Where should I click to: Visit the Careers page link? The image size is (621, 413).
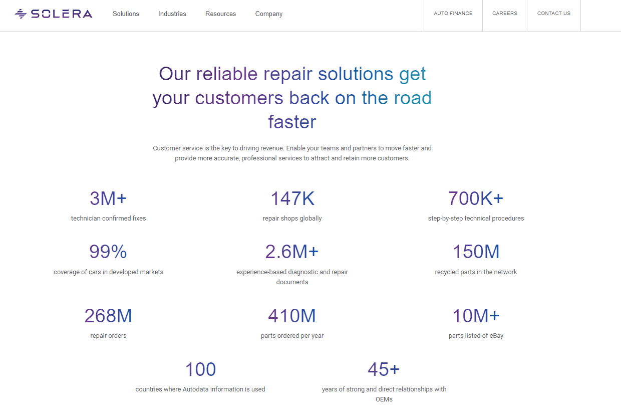tap(505, 14)
